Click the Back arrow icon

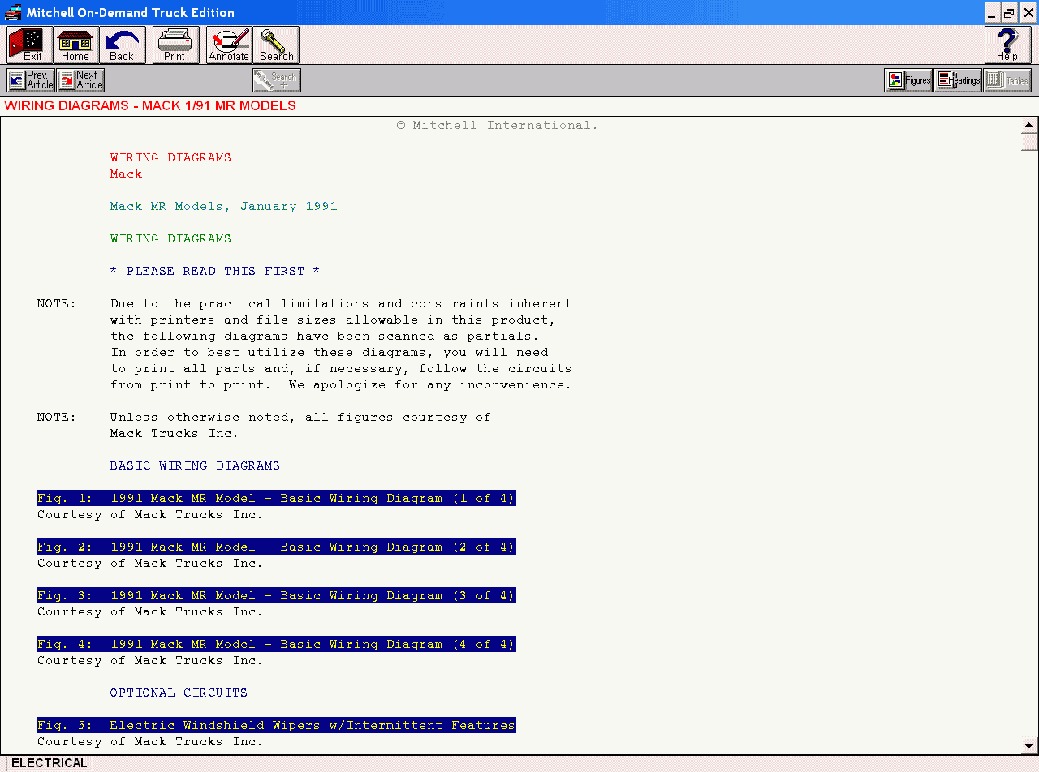click(x=123, y=45)
